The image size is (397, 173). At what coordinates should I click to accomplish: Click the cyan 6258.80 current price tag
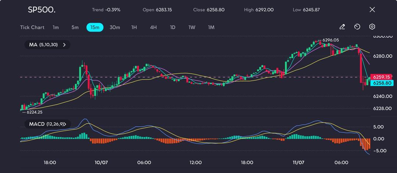(x=381, y=83)
